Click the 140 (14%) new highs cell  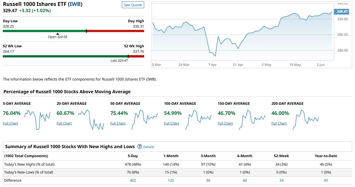click(x=171, y=164)
